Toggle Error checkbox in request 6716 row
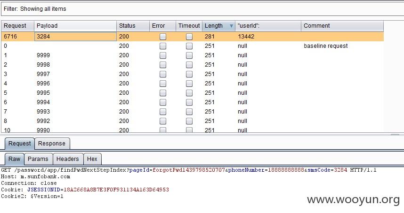 [163, 37]
